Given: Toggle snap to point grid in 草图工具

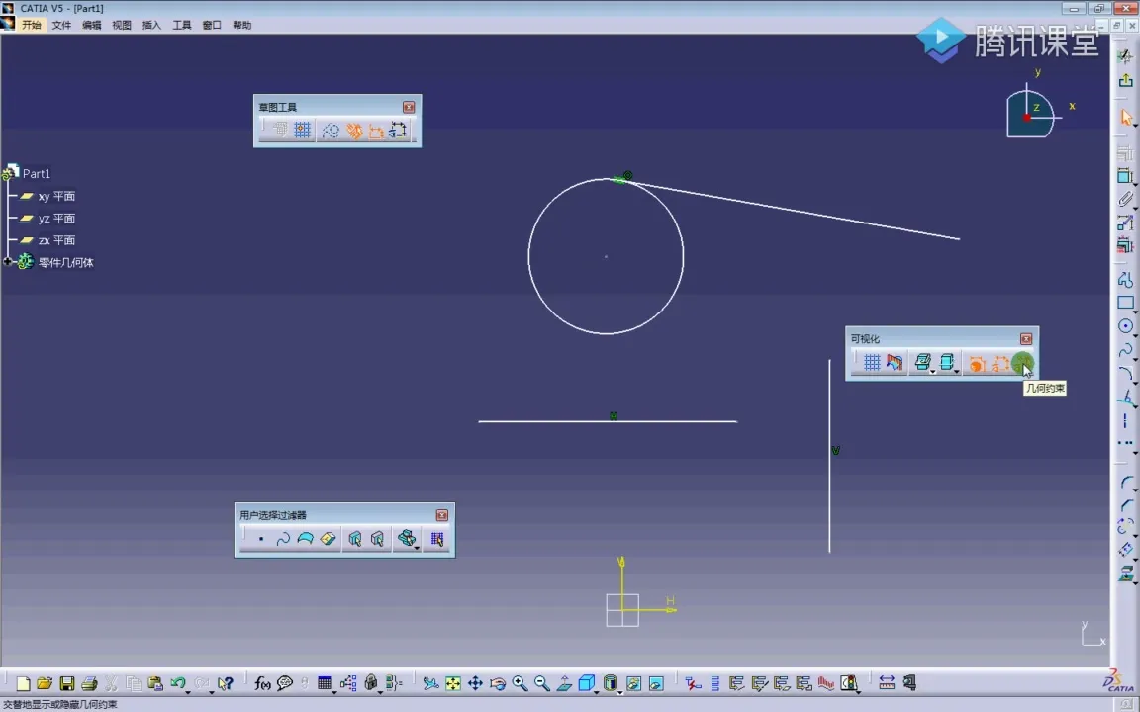Looking at the screenshot, I should tap(303, 131).
